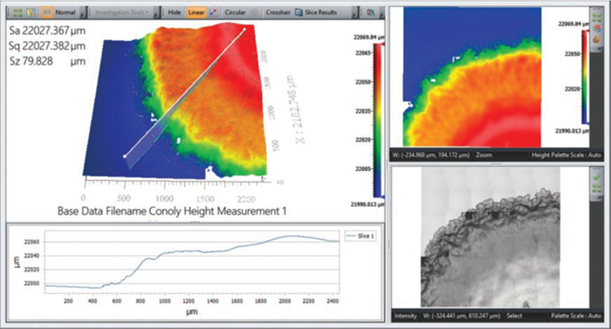Click the green checkmark icon in intensity panel
The image size is (611, 329).
pos(596,177)
